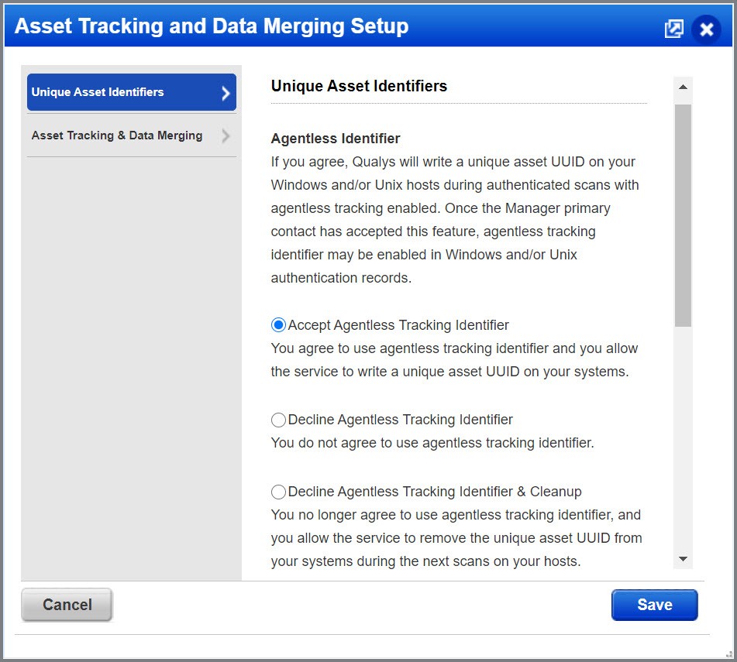This screenshot has width=737, height=662.
Task: Click the scrollbar down arrow
Action: point(683,558)
